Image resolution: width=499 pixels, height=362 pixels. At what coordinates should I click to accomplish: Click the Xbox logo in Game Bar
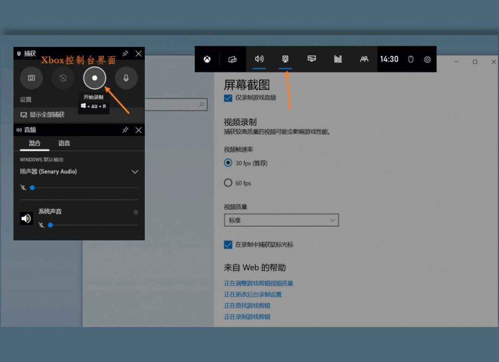207,59
